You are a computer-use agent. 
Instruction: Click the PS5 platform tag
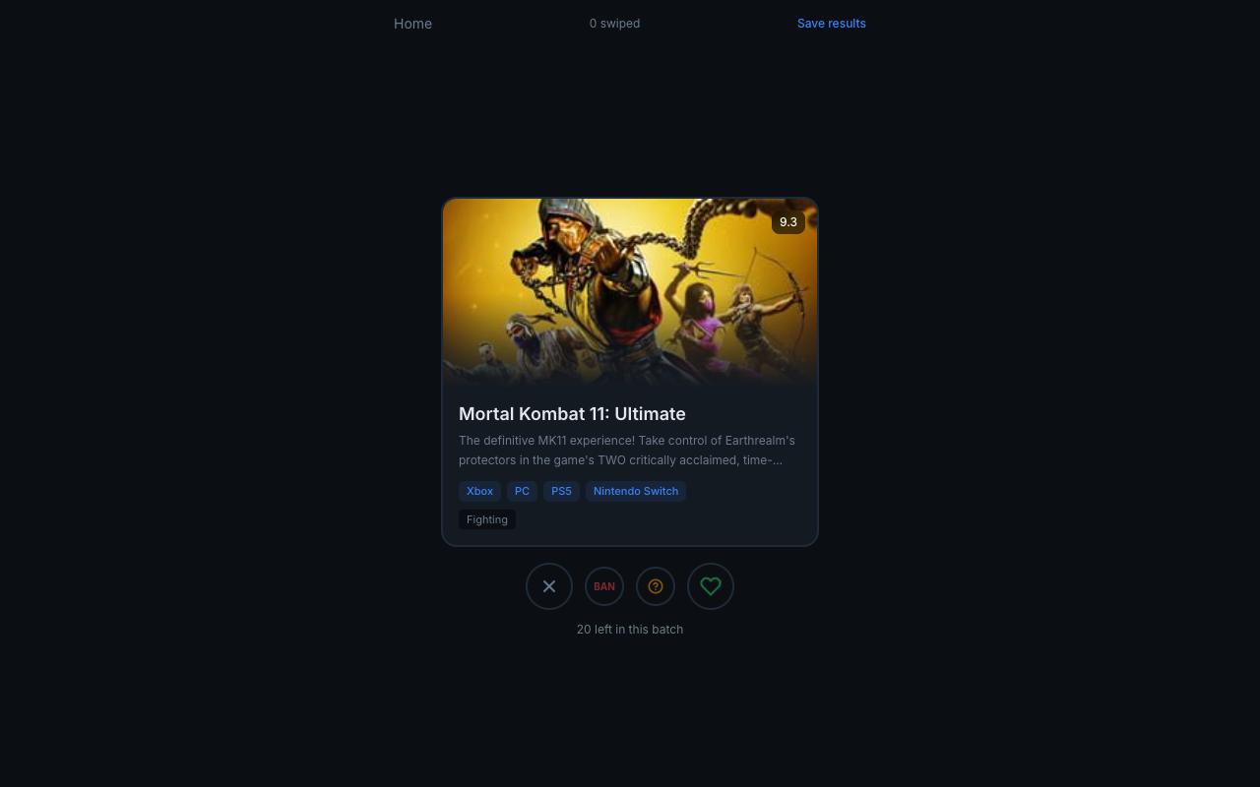(561, 491)
